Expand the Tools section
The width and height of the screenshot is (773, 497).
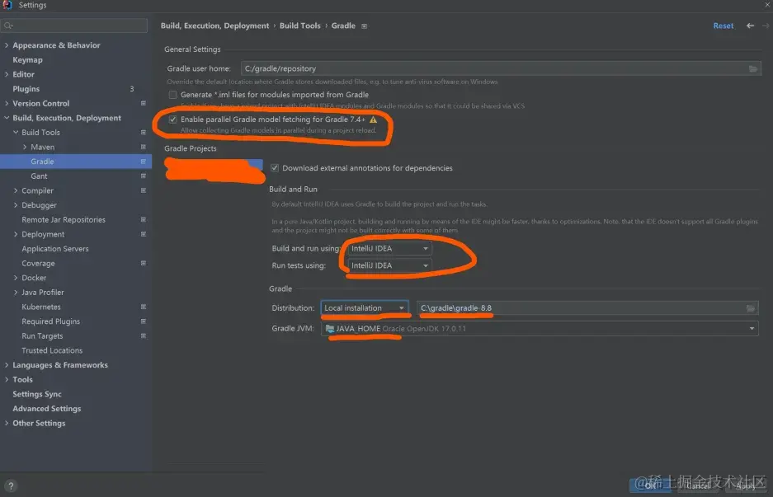tap(7, 379)
